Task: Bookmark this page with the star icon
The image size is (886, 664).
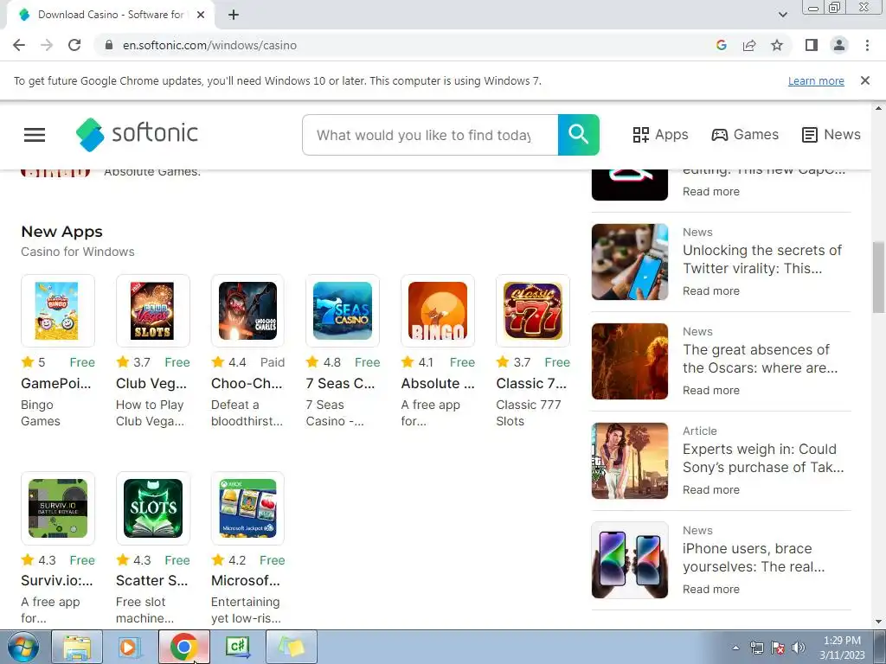Action: [777, 45]
